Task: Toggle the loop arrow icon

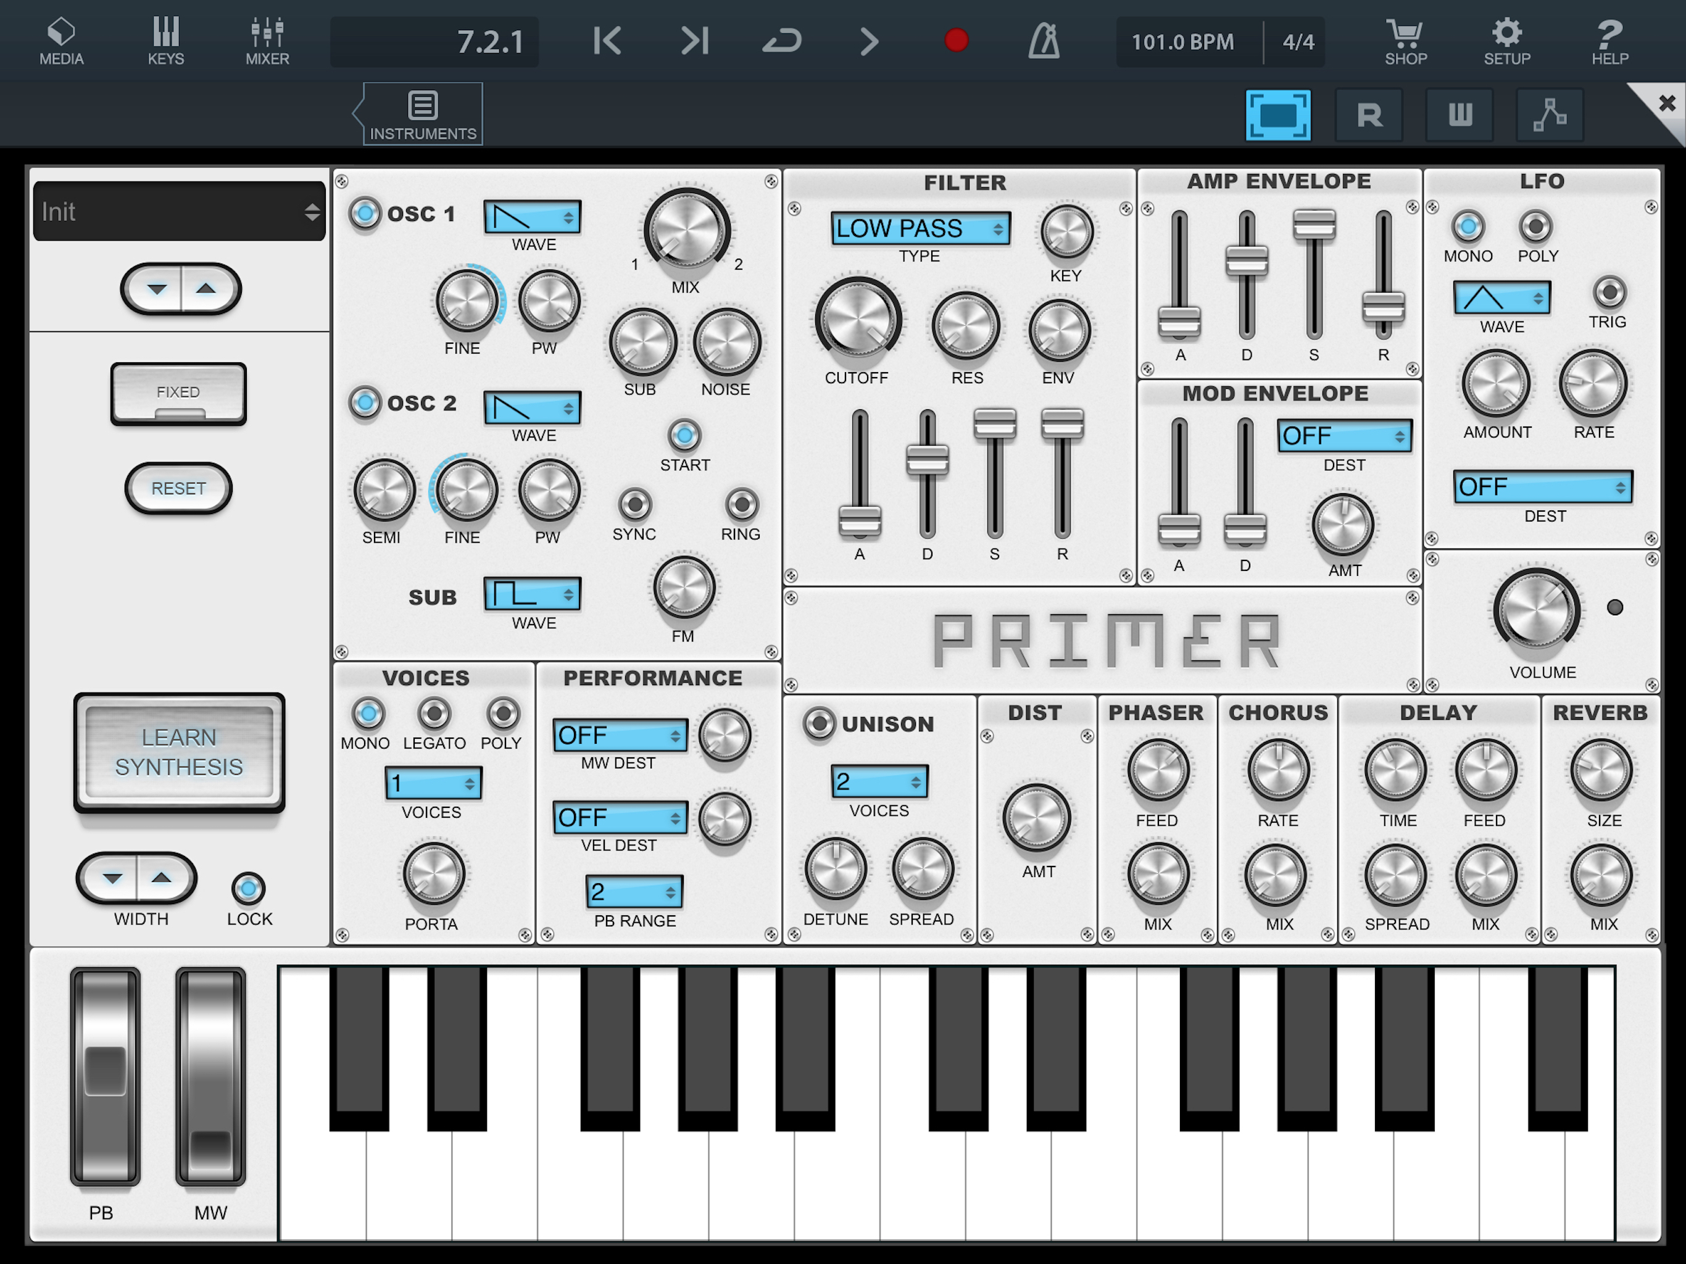Action: click(782, 41)
